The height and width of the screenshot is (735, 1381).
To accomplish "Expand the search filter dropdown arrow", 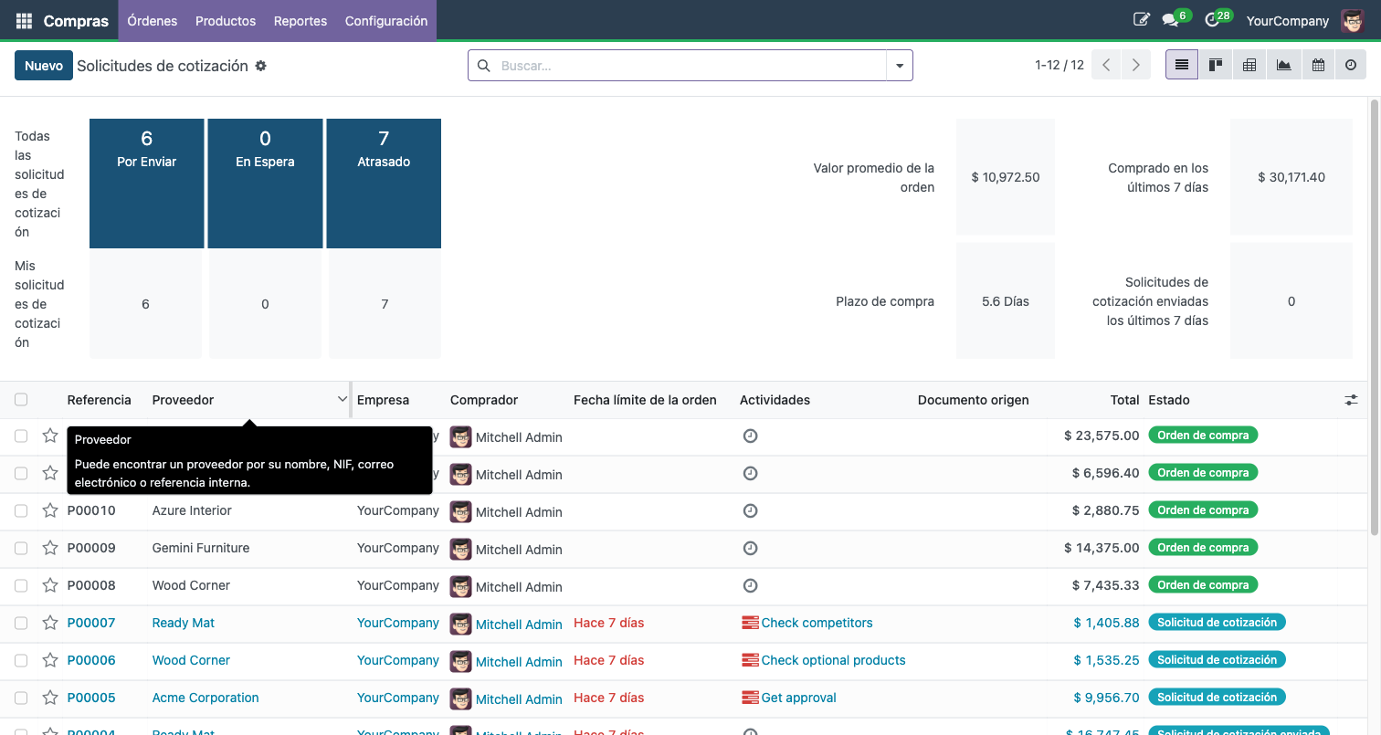I will click(900, 66).
